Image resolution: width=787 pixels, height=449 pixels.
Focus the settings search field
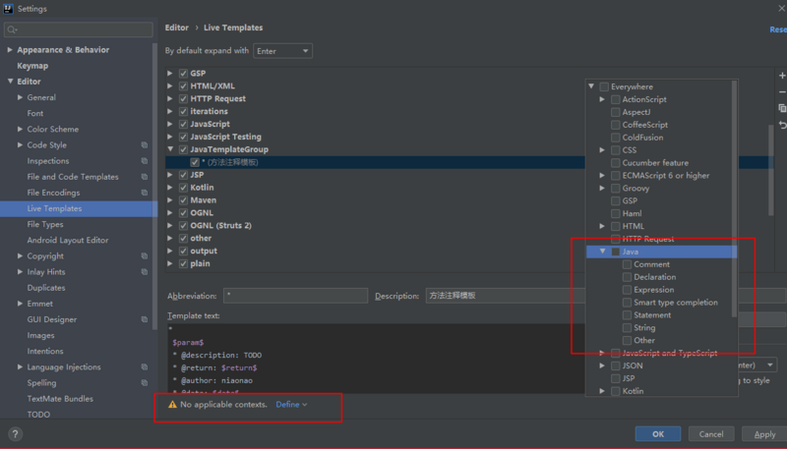(x=79, y=29)
